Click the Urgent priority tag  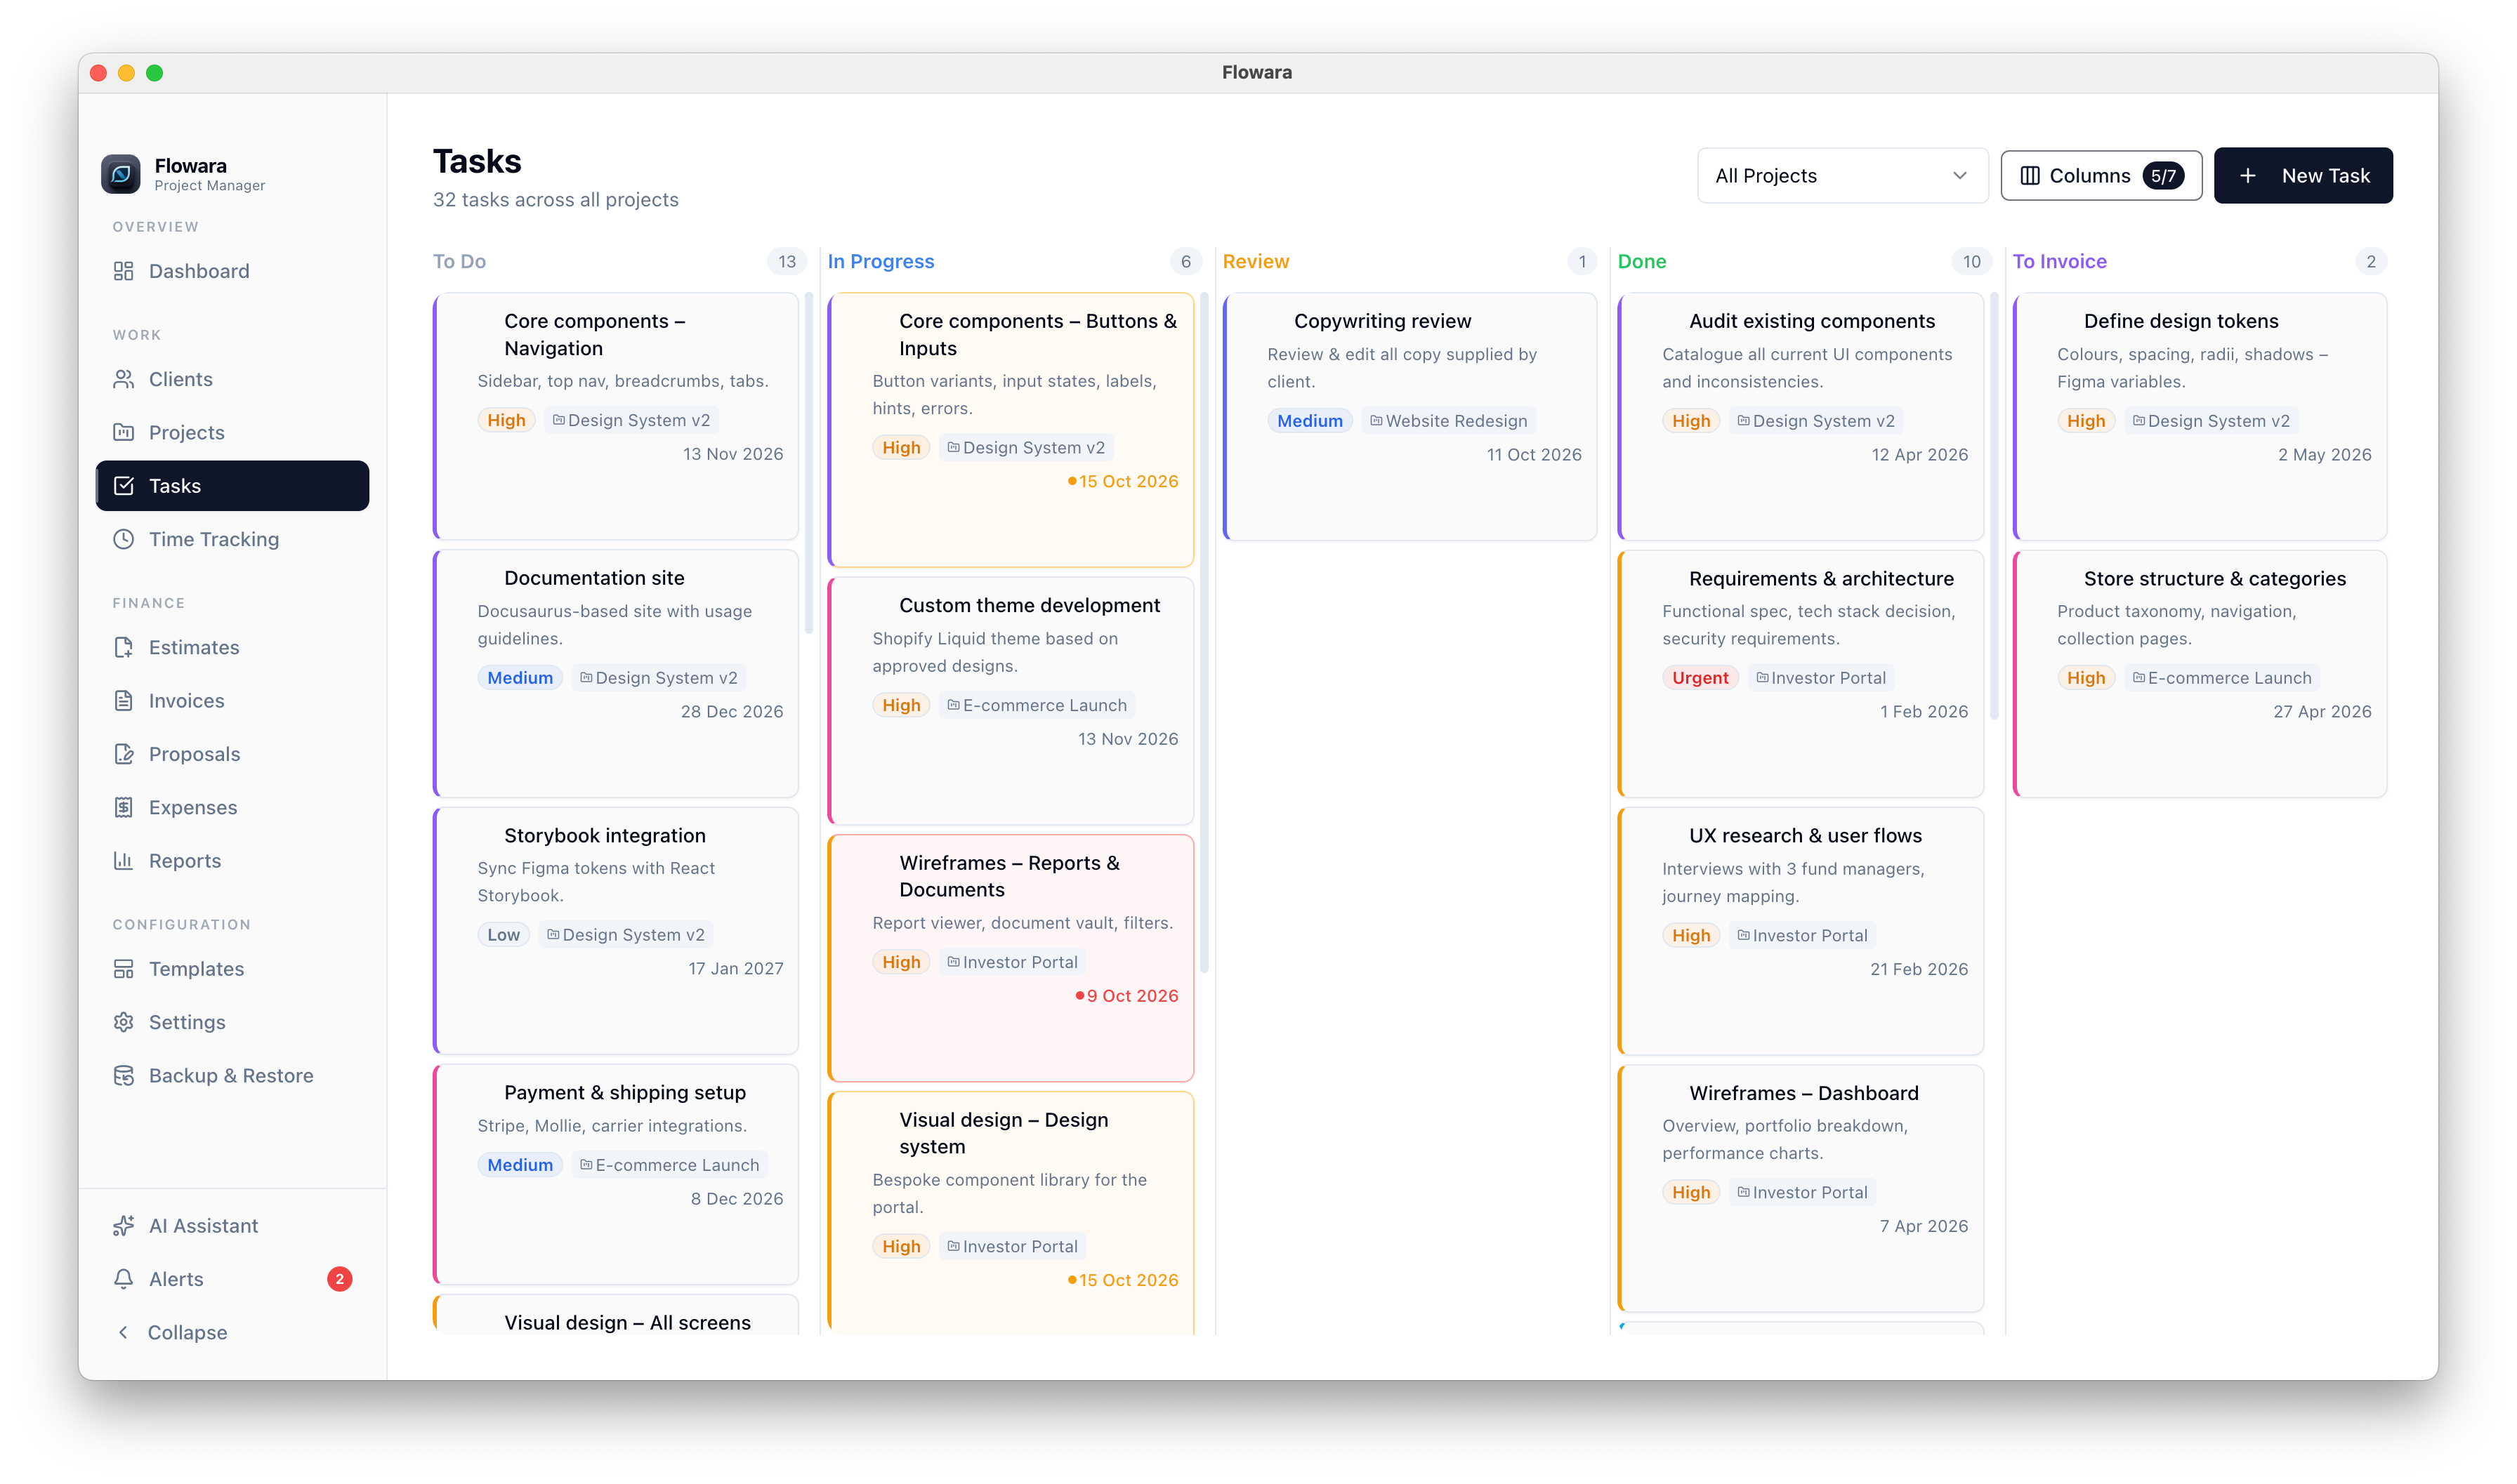point(1700,678)
